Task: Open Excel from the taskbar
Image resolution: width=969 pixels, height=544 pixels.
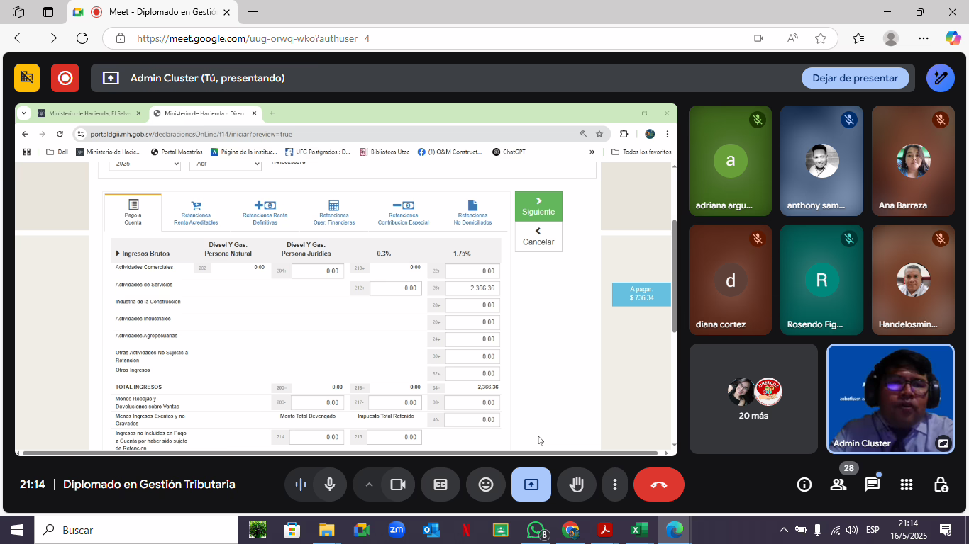Action: coord(639,530)
